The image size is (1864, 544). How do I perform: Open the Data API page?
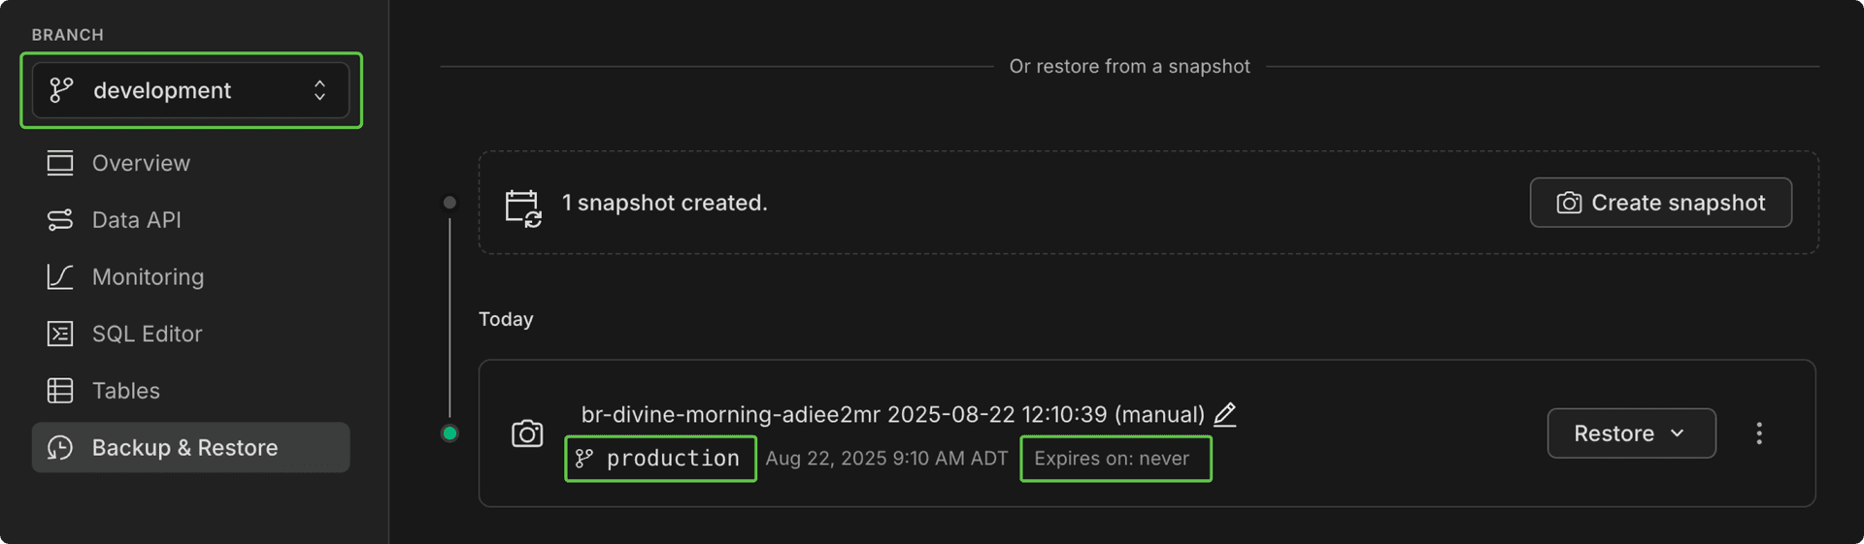click(x=136, y=220)
